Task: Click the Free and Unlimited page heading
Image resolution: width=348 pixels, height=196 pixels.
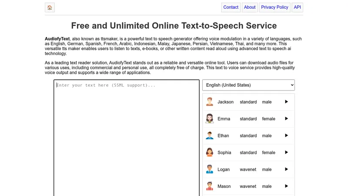Action: pyautogui.click(x=174, y=26)
